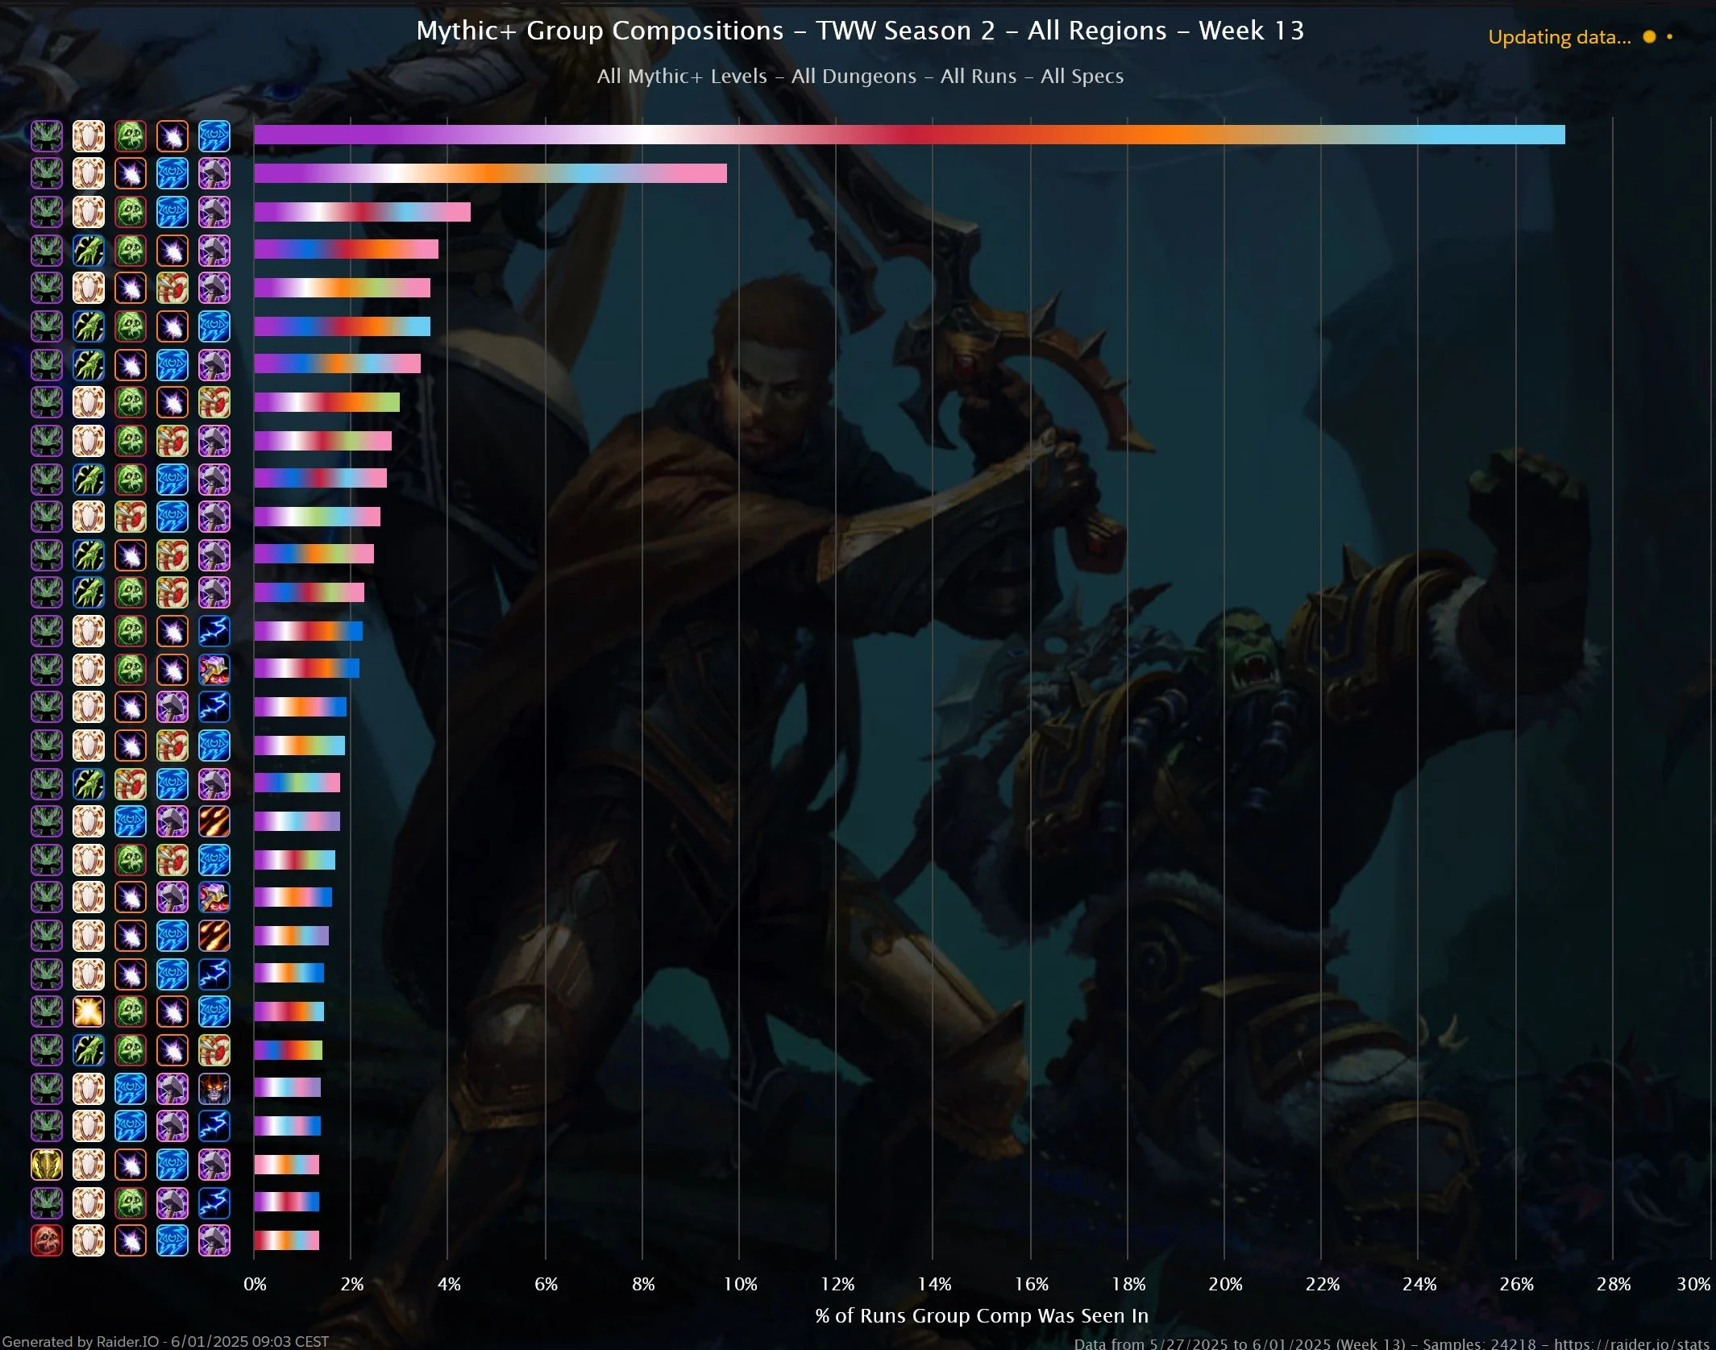Click the blue Mage icon of the top composition
This screenshot has height=1350, width=1716.
point(214,136)
